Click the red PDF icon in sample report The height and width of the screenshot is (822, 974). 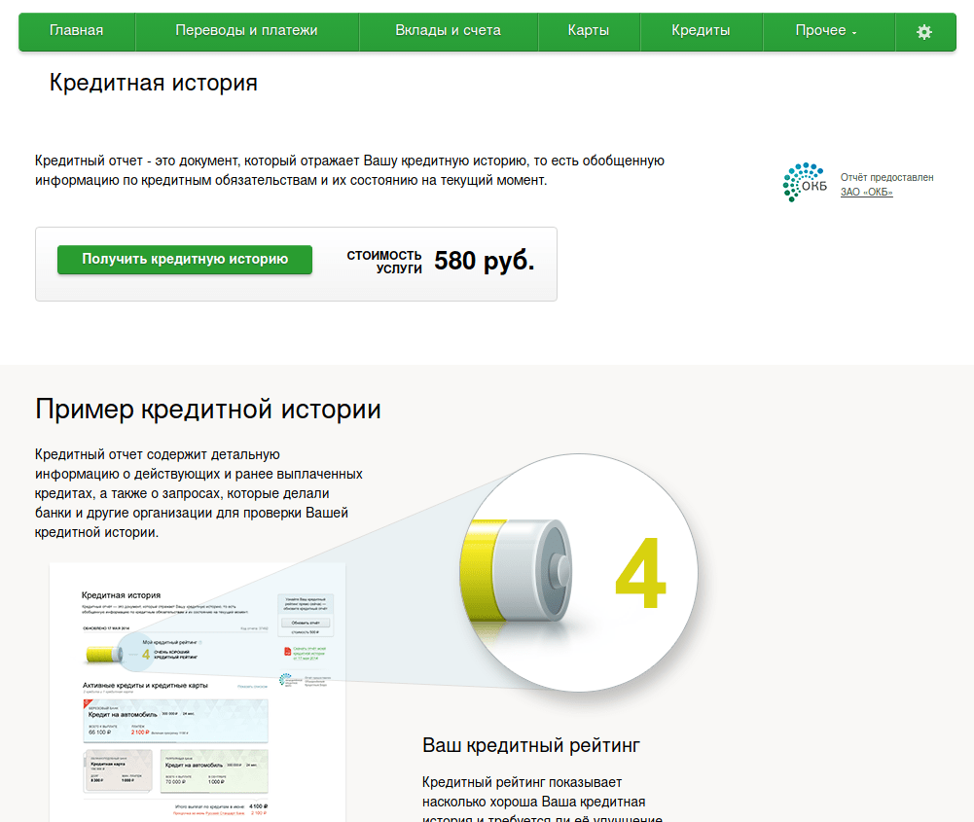tap(287, 649)
